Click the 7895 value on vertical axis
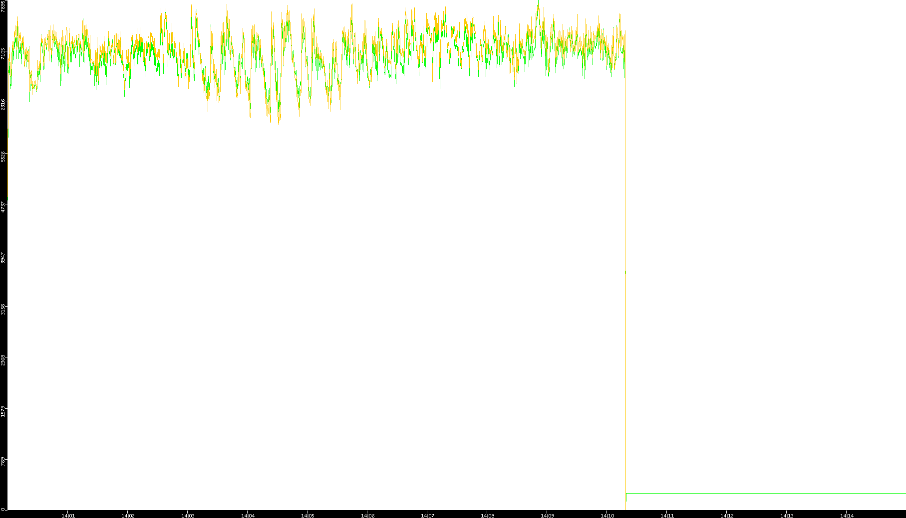 [3, 6]
